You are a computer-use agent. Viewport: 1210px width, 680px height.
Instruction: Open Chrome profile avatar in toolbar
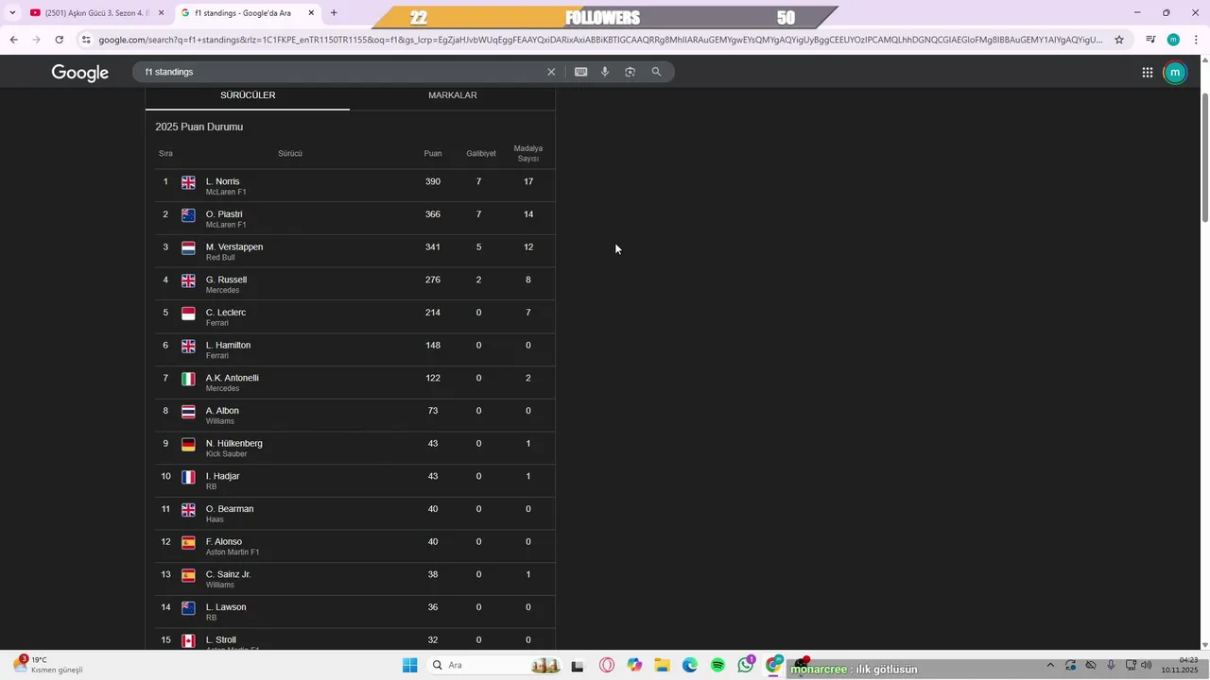tap(1173, 40)
